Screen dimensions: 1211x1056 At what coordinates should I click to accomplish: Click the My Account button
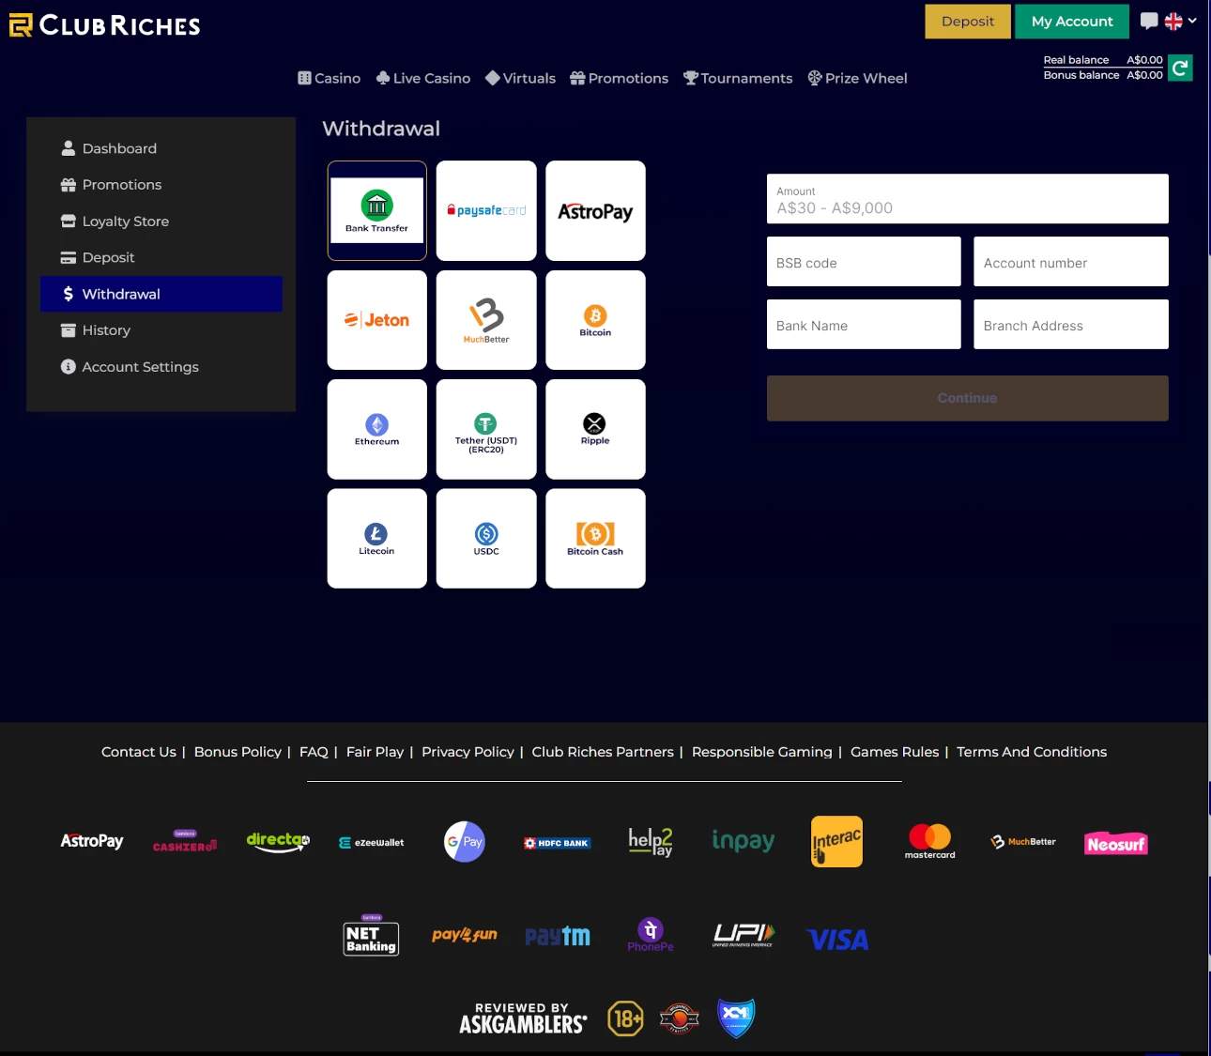pos(1072,22)
